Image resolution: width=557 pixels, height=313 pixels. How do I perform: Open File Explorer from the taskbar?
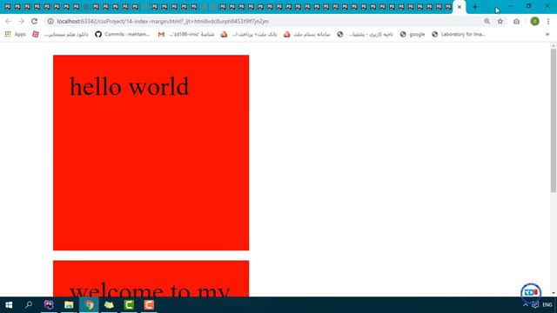pos(69,305)
